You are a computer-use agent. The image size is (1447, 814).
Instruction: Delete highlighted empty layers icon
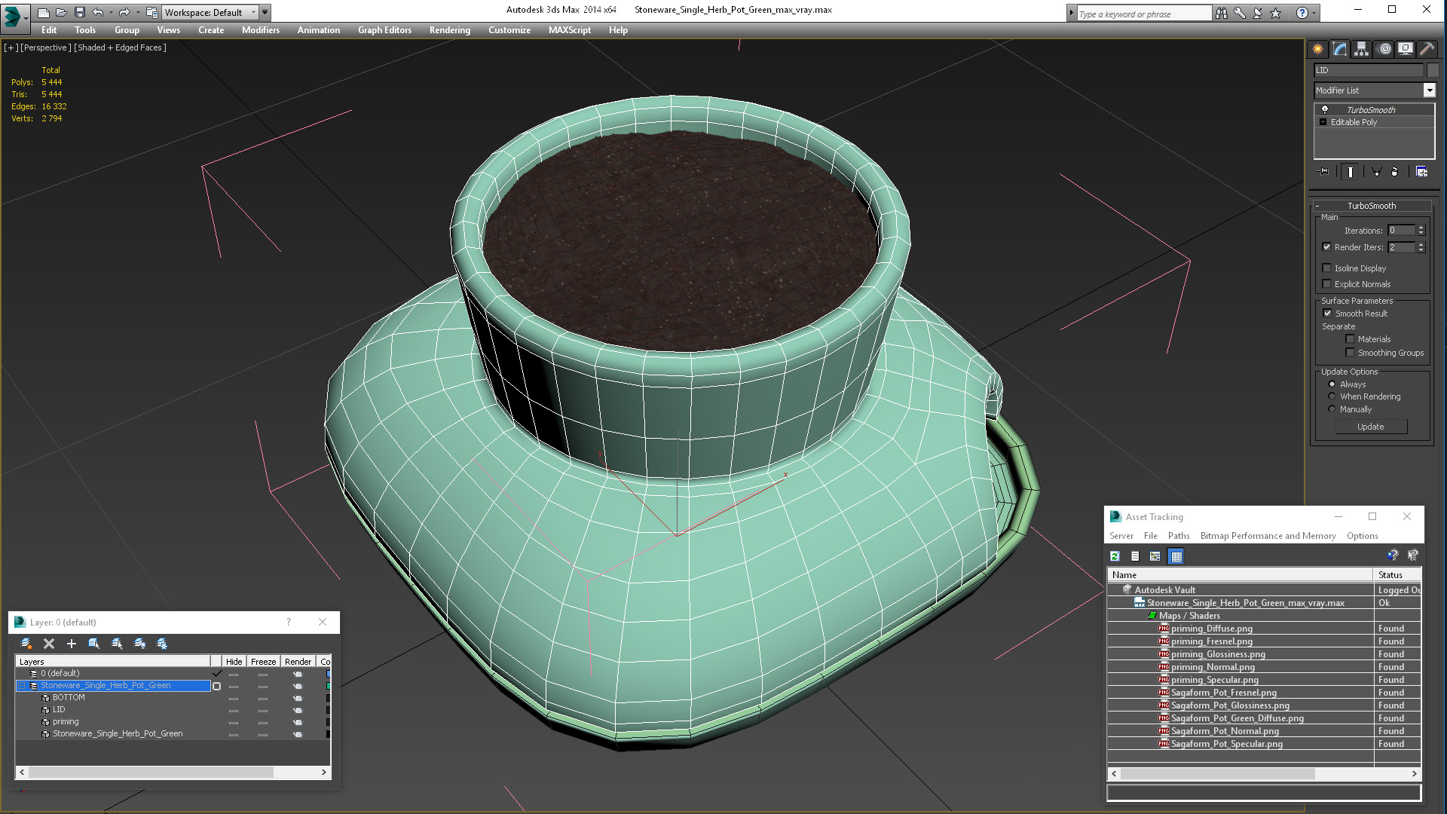click(49, 644)
